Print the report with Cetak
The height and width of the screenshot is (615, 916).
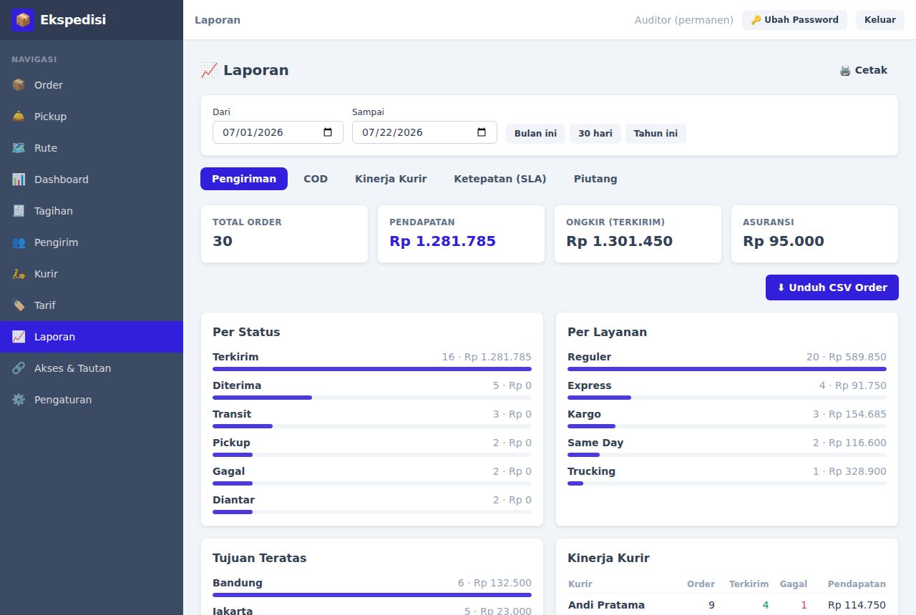pyautogui.click(x=863, y=70)
